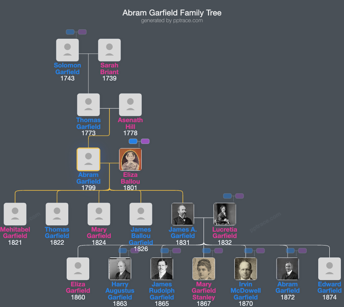Select Eliza Garfield 1860's placeholder avatar
344x307 pixels.
[78, 269]
